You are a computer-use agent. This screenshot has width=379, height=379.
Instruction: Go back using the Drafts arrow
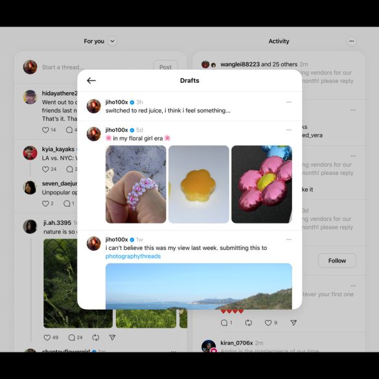(91, 80)
